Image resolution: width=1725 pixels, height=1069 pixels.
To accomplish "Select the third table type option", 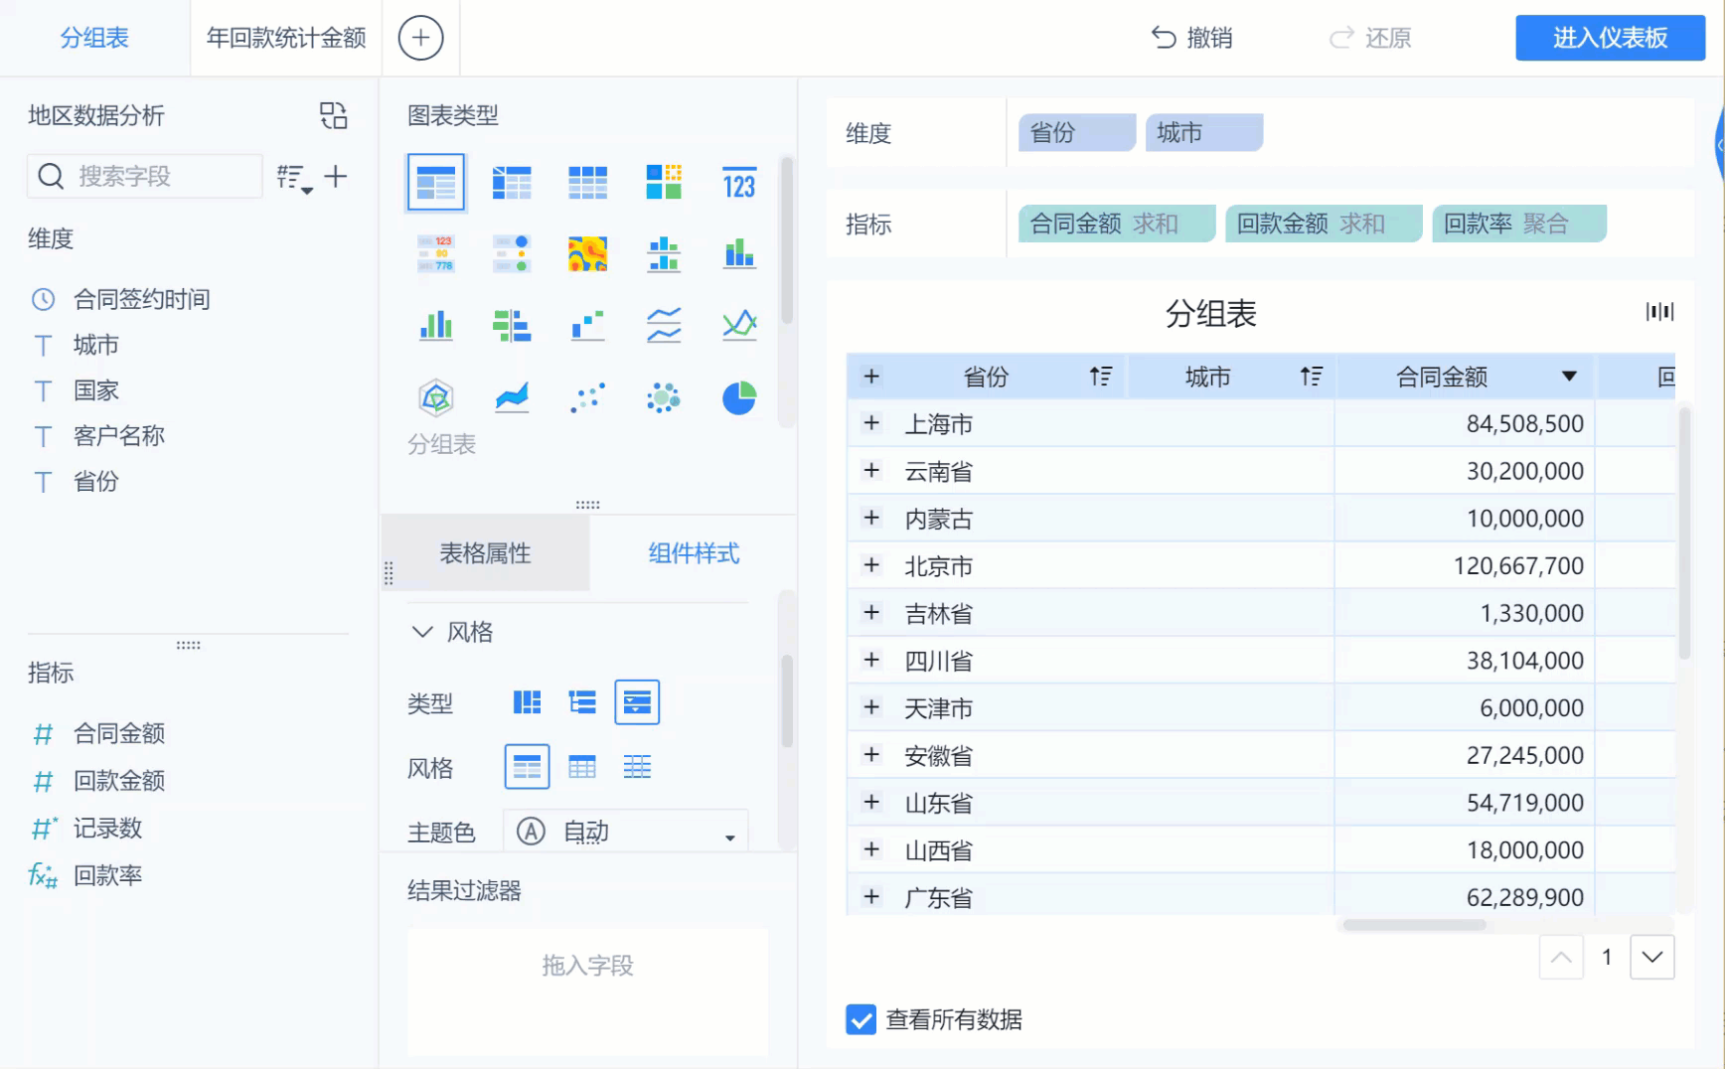I will tap(637, 702).
